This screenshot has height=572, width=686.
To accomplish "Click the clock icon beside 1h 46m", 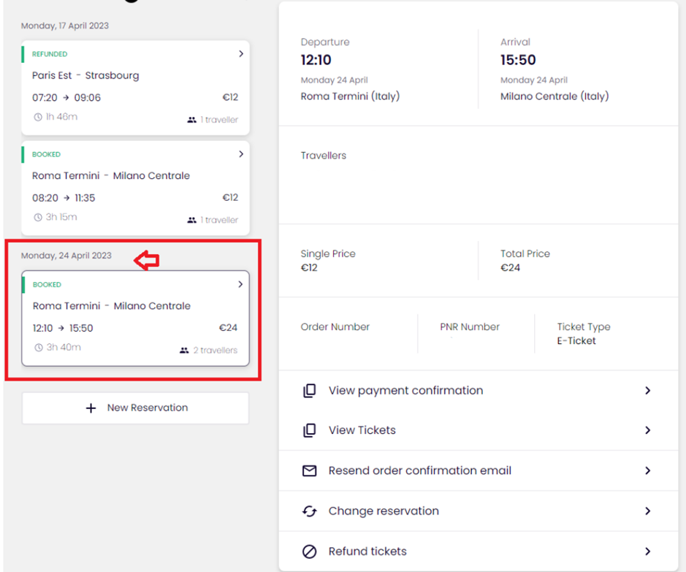I will [38, 117].
